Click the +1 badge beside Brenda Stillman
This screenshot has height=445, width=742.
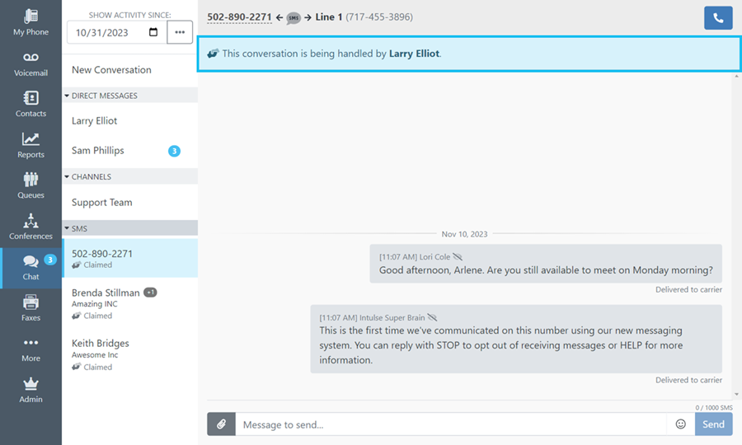tap(150, 293)
